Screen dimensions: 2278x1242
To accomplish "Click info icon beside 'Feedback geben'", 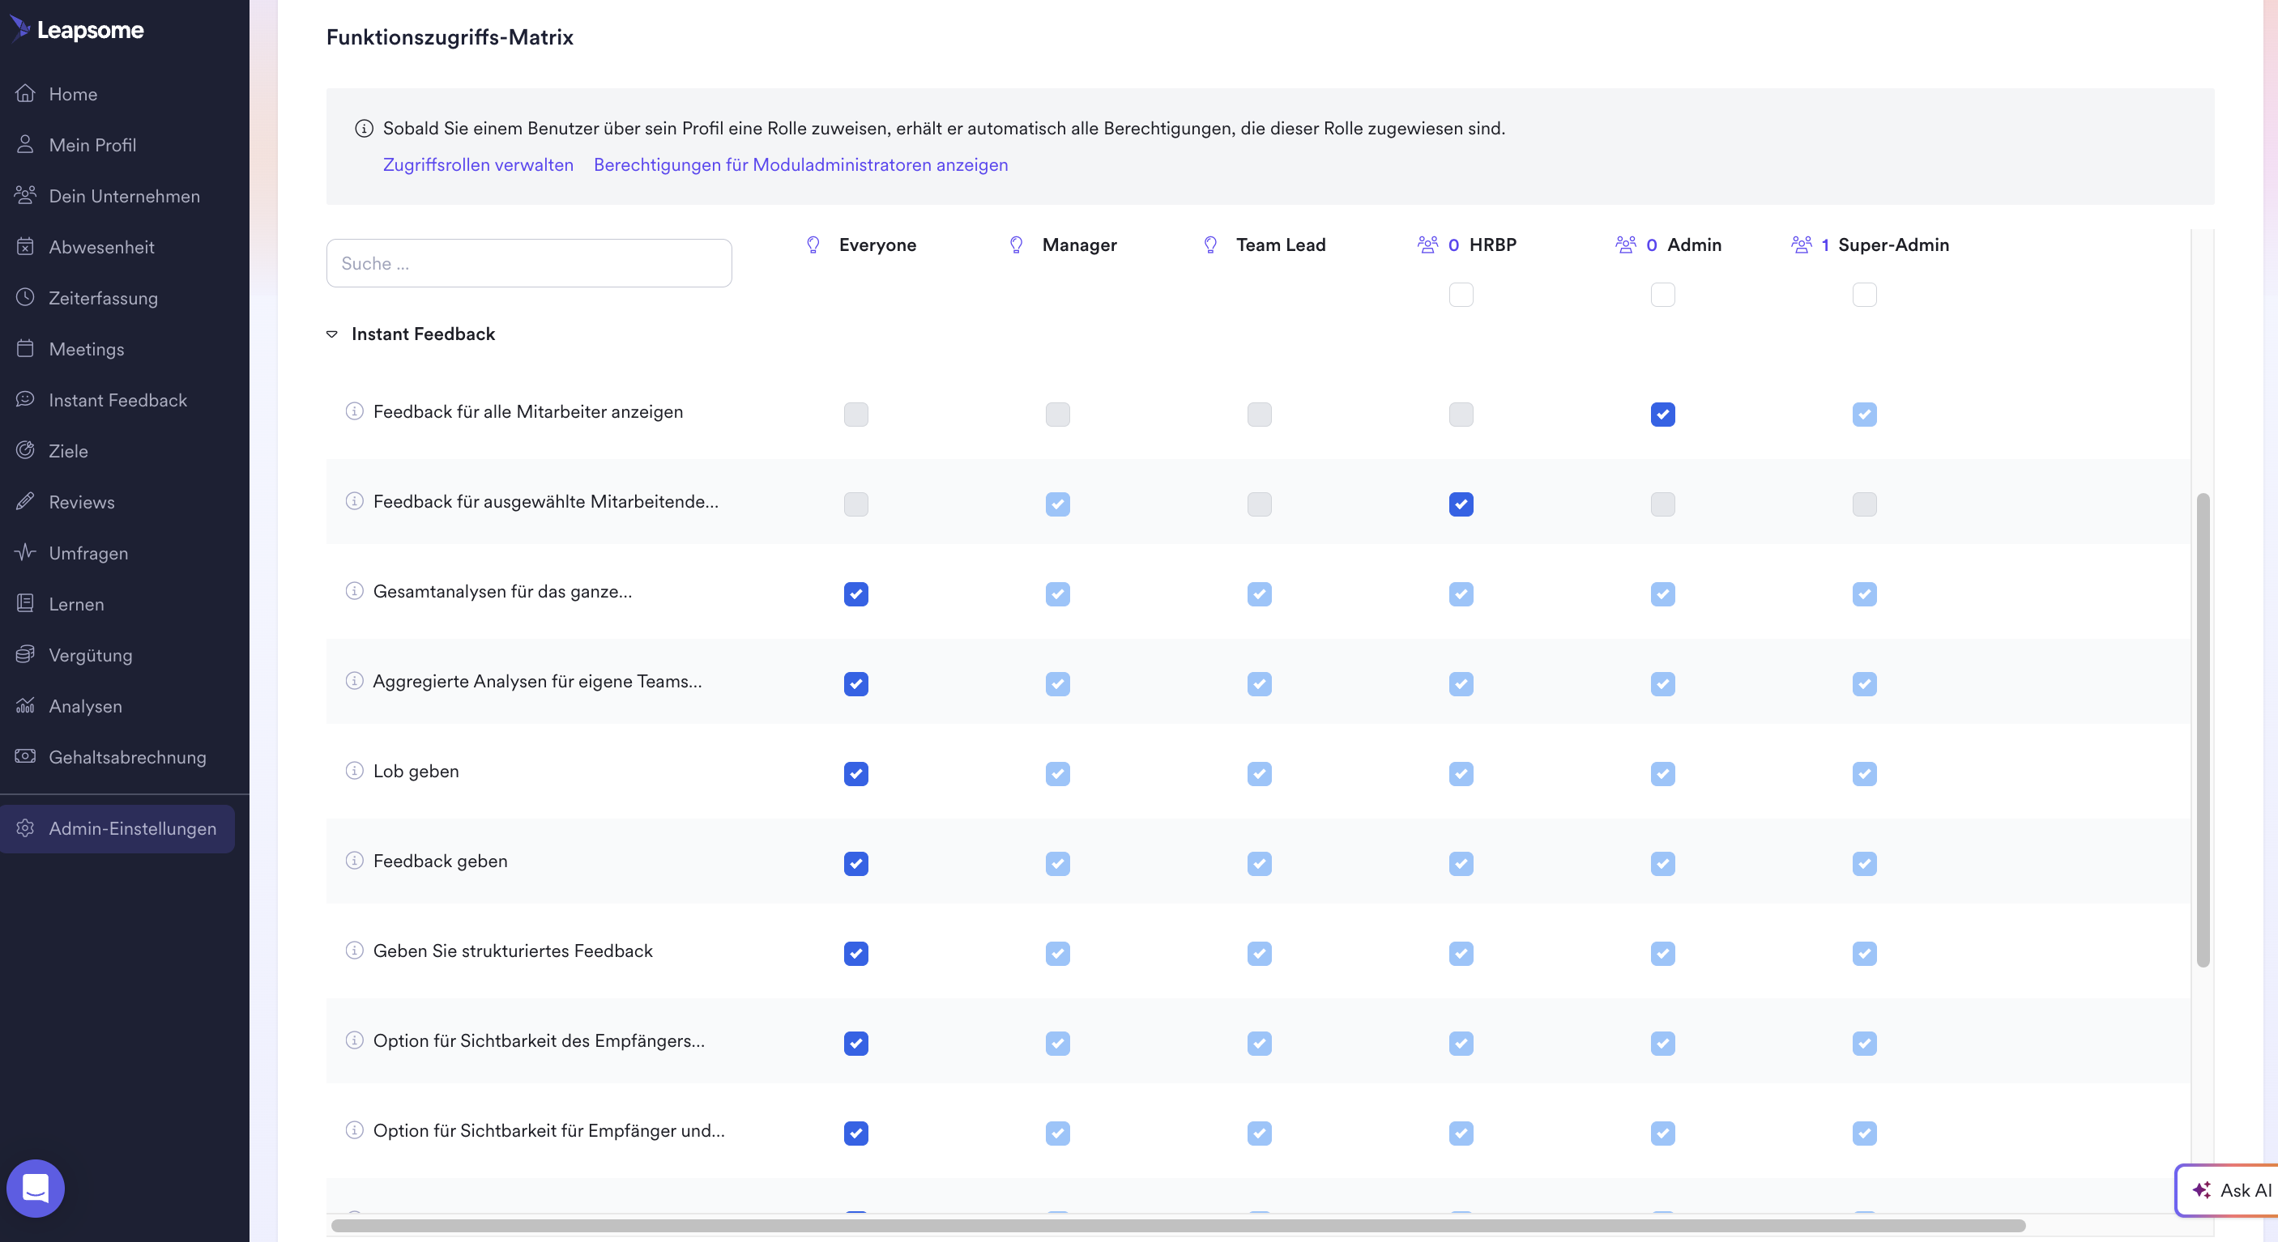I will pyautogui.click(x=355, y=860).
